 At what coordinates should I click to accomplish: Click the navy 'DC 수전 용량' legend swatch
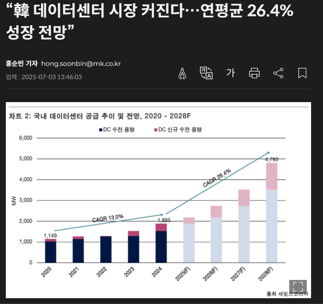click(x=101, y=130)
